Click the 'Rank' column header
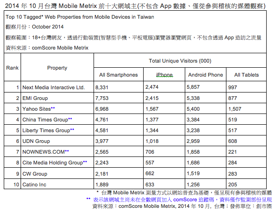Image resolution: width=276 pixels, height=213 pixels. coord(12,67)
